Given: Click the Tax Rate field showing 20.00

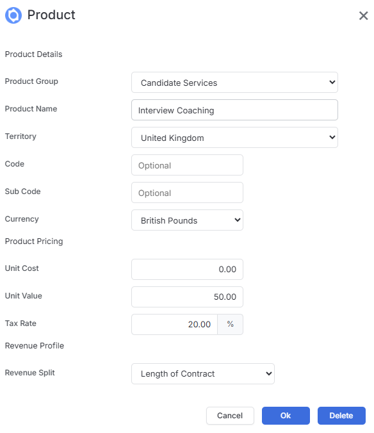Looking at the screenshot, I should point(174,324).
